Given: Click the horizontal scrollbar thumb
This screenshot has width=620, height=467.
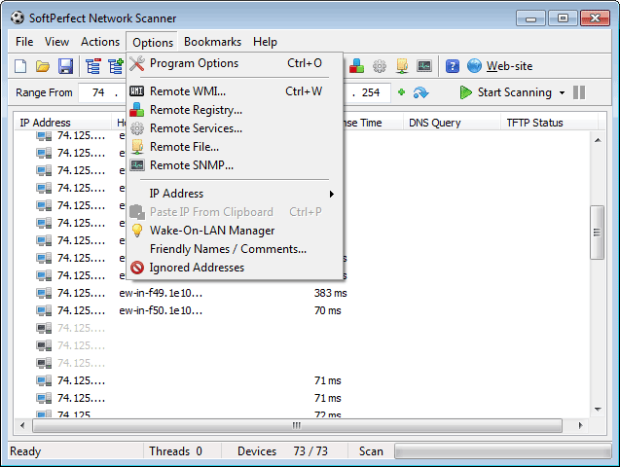Looking at the screenshot, I should [297, 425].
